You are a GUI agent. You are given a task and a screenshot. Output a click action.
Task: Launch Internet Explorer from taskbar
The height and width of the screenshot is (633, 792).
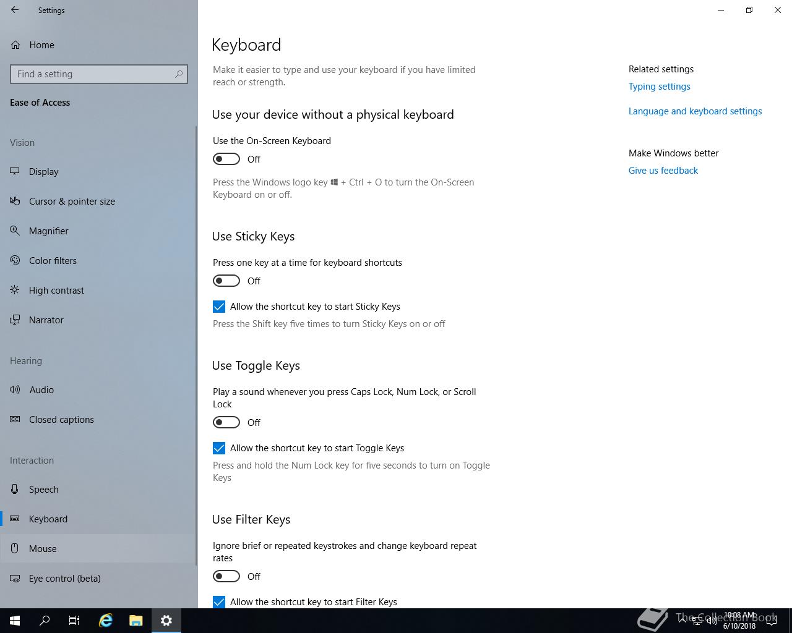pos(106,621)
